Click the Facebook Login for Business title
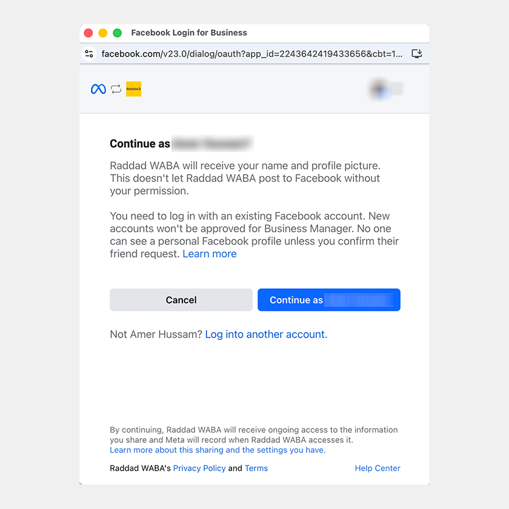Image resolution: width=509 pixels, height=509 pixels. 189,33
